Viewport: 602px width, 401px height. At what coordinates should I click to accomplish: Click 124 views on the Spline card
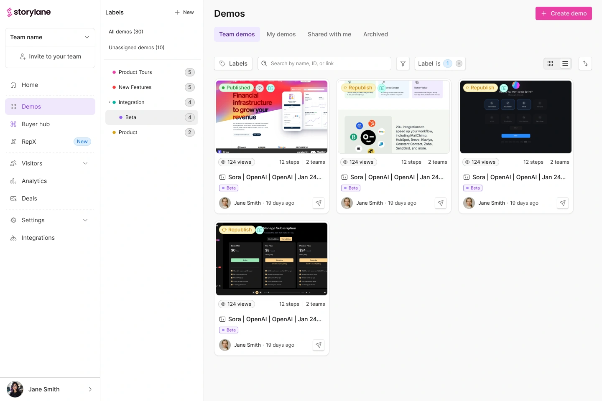click(x=481, y=162)
